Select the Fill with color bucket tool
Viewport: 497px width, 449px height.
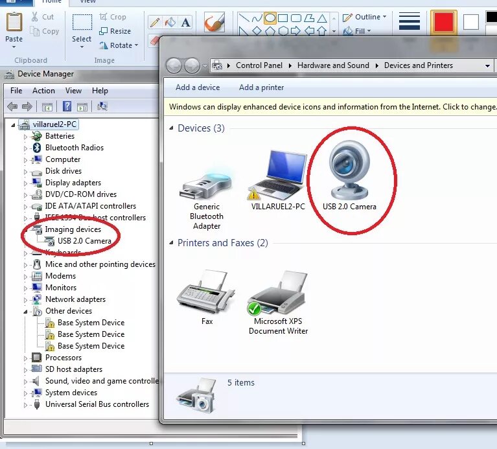(170, 22)
